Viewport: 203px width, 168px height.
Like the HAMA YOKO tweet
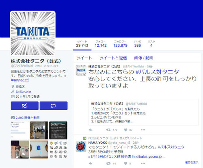(125, 164)
